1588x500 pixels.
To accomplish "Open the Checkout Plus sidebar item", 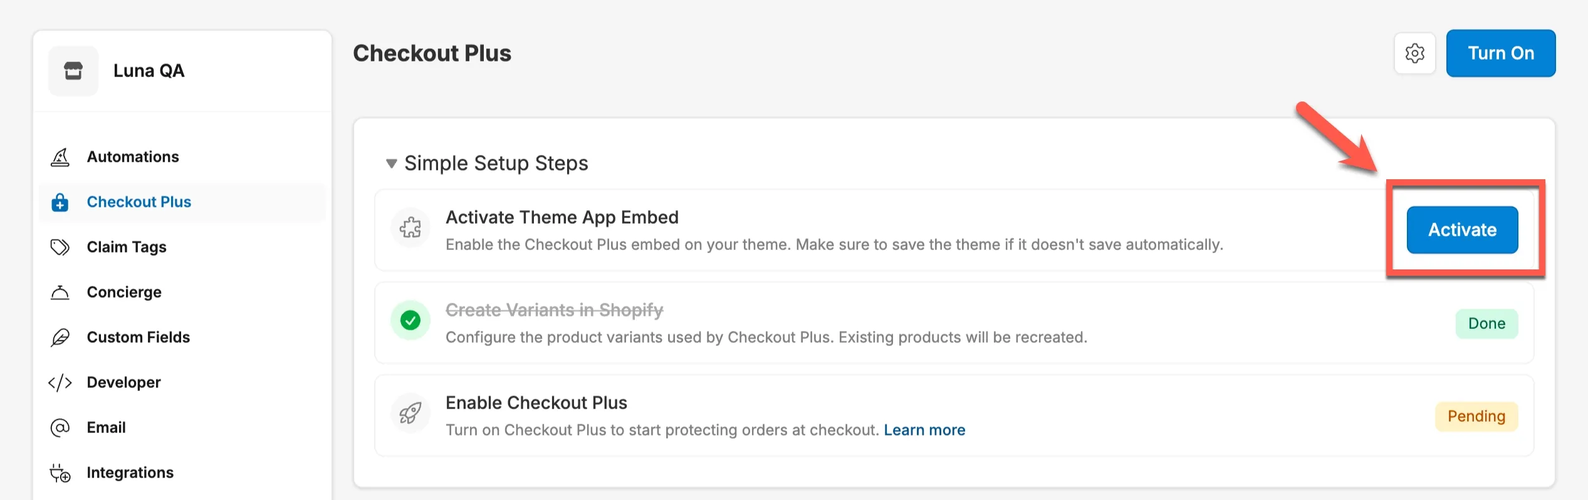I will pos(138,202).
